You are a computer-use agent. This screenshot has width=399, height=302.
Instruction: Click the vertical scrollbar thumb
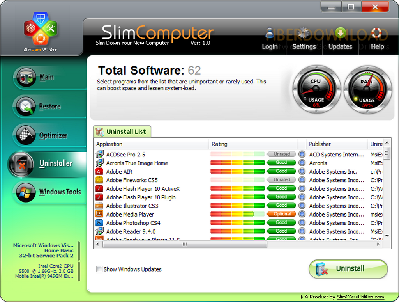(387, 153)
